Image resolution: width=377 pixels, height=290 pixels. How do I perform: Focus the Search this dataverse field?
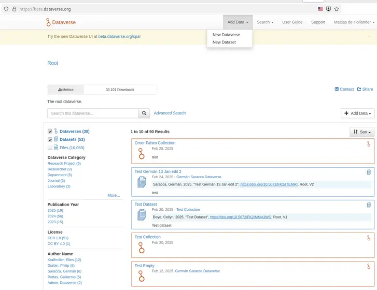pos(93,113)
